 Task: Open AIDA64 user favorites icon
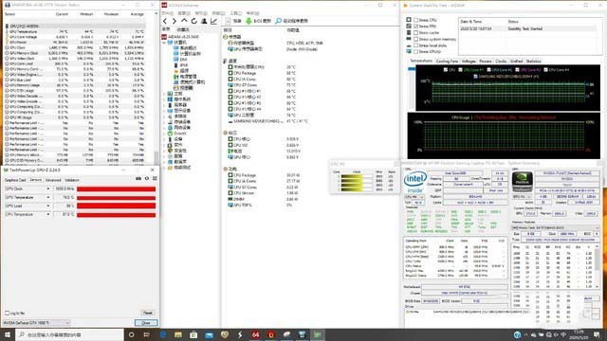coord(204,21)
